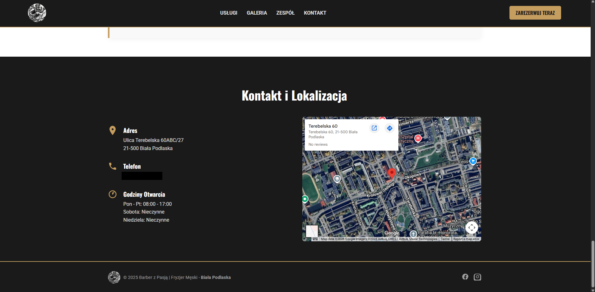
Task: Click the shopping cart marker near Leoś
Action: coord(473,161)
